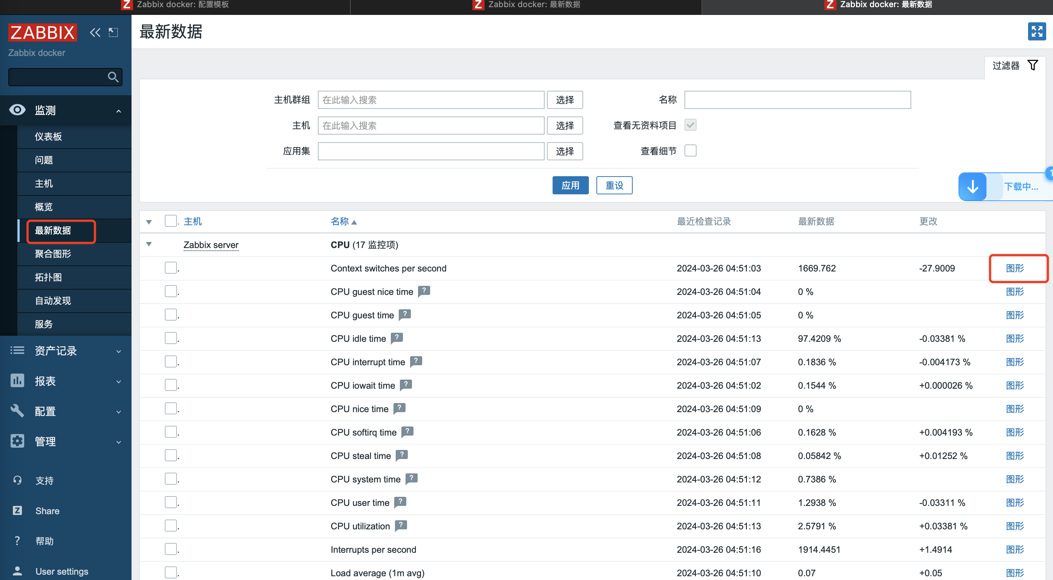Click the wrench icon beside 配置
The height and width of the screenshot is (580, 1053).
[x=17, y=411]
